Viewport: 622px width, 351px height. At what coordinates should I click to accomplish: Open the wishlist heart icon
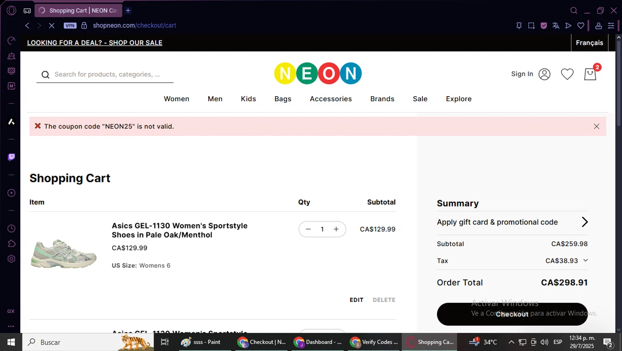[x=567, y=74]
